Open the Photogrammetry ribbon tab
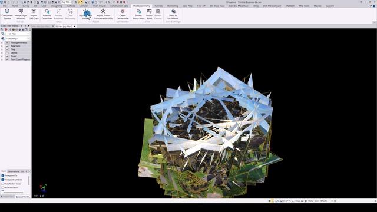 [x=141, y=6]
